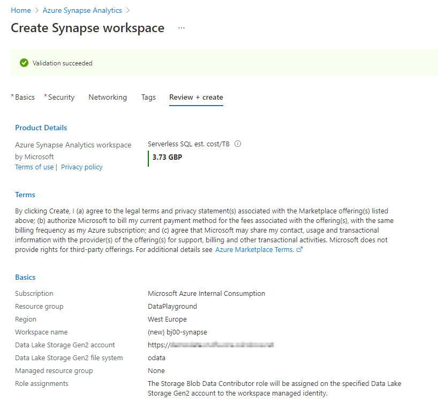Image resolution: width=438 pixels, height=409 pixels.
Task: Go to the Tags tab
Action: [148, 97]
